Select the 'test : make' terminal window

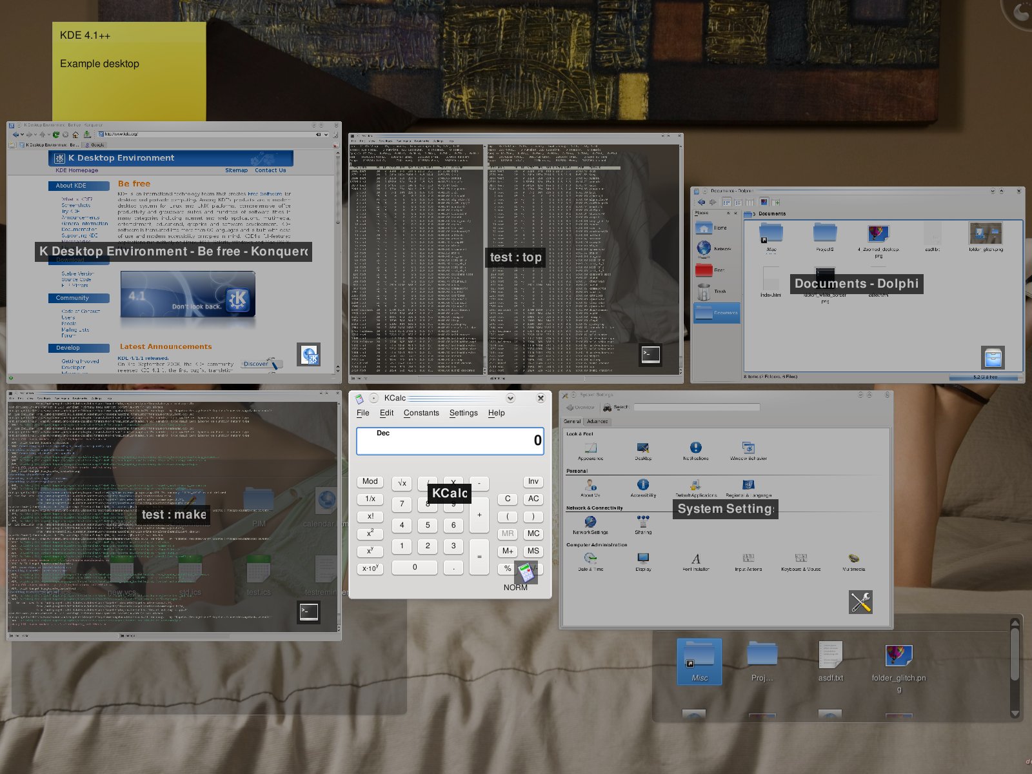point(174,515)
